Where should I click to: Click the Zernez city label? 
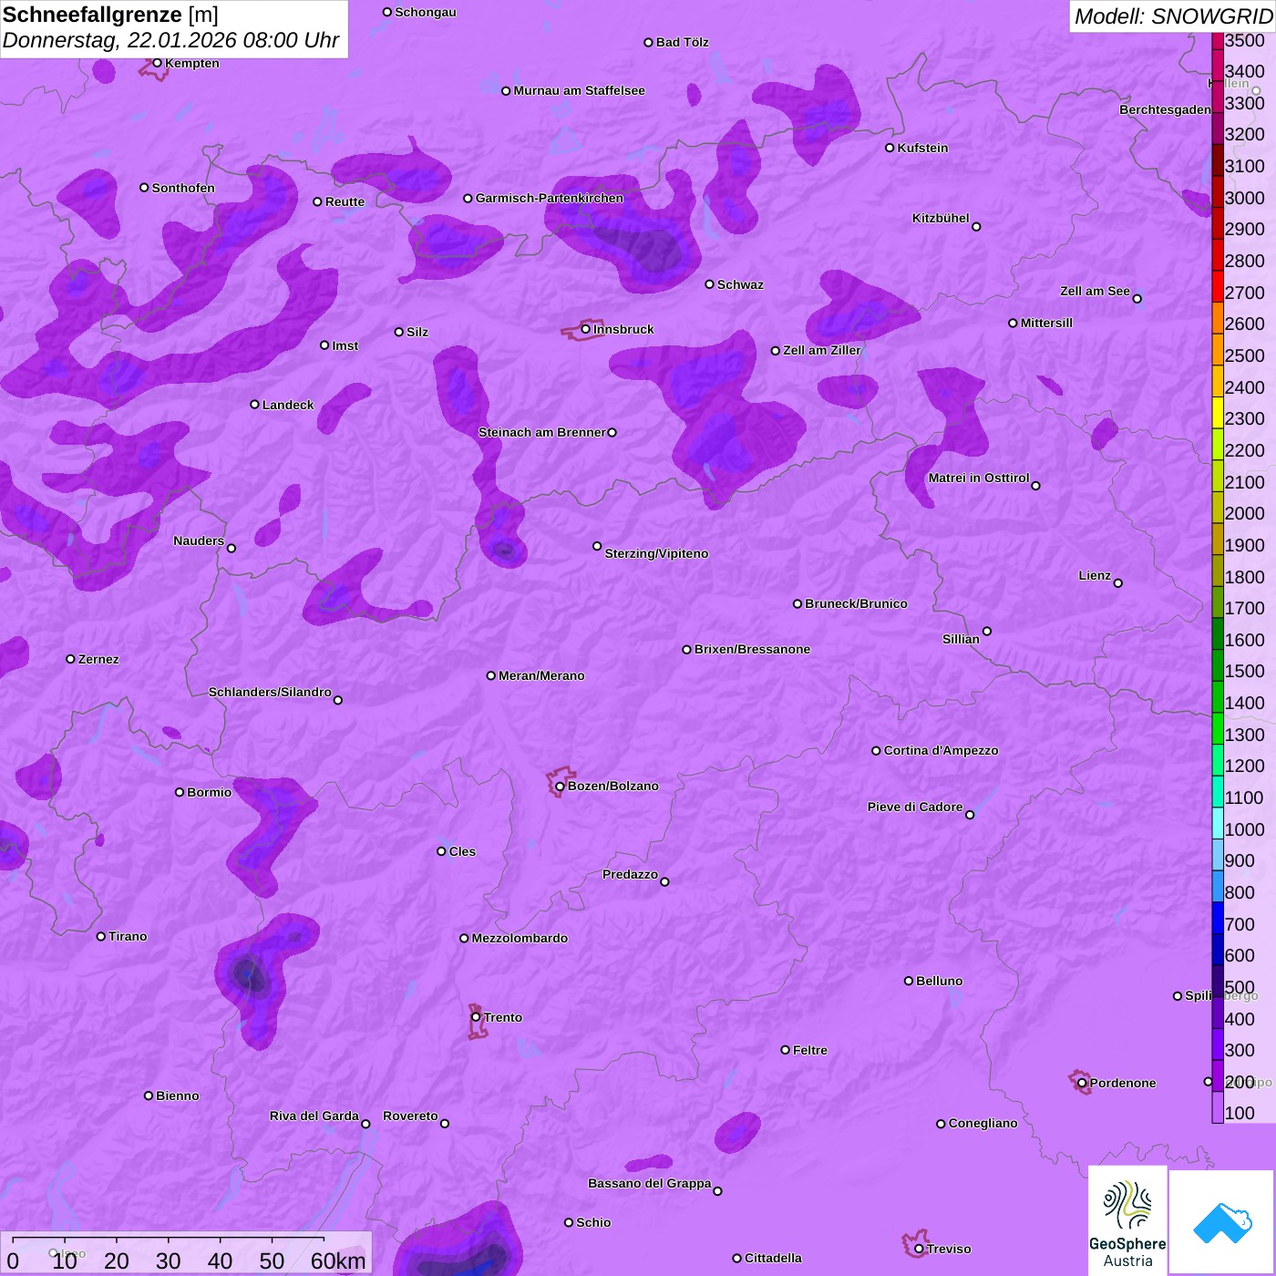[x=98, y=659]
